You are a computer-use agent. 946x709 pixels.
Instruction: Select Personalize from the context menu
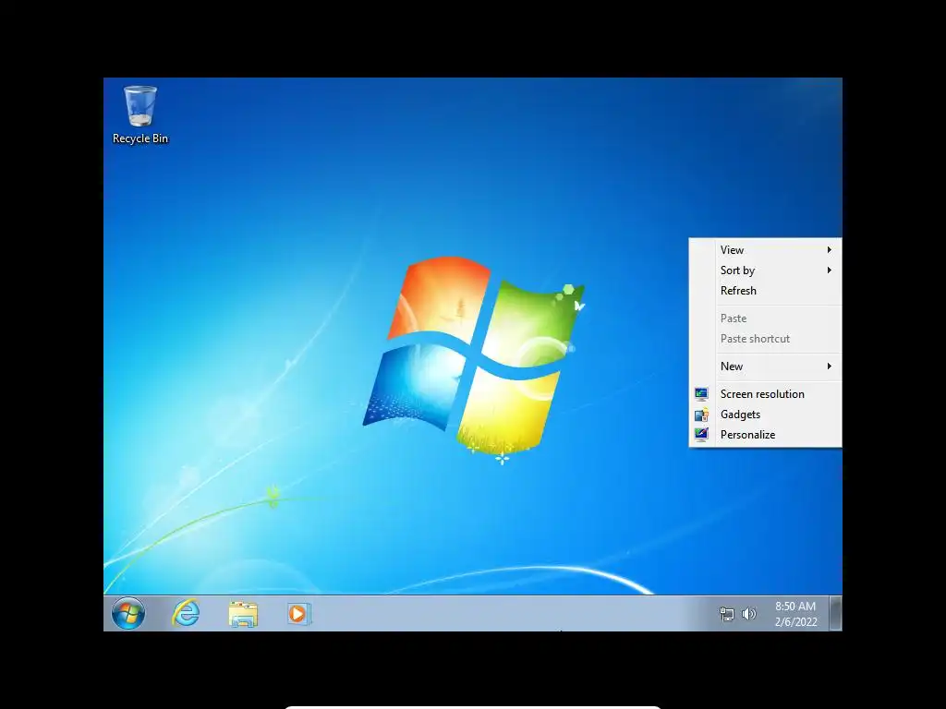tap(765, 435)
